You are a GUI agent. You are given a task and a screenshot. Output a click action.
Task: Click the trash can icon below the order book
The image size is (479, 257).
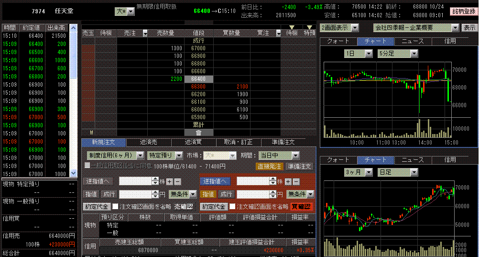198,132
